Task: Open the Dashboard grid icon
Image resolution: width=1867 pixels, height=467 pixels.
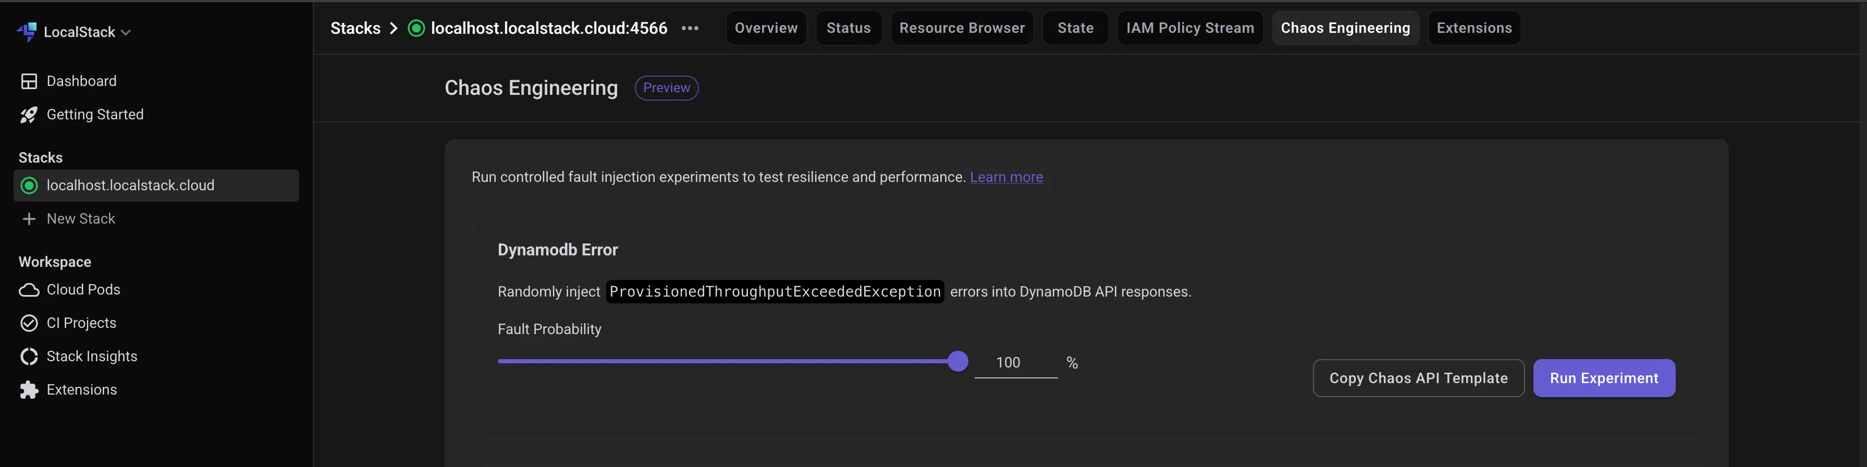Action: [29, 81]
